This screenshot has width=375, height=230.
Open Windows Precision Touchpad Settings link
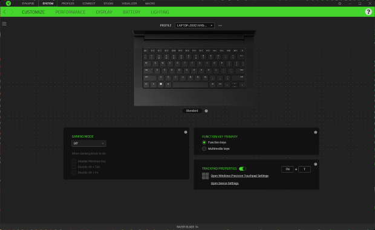coord(240,176)
